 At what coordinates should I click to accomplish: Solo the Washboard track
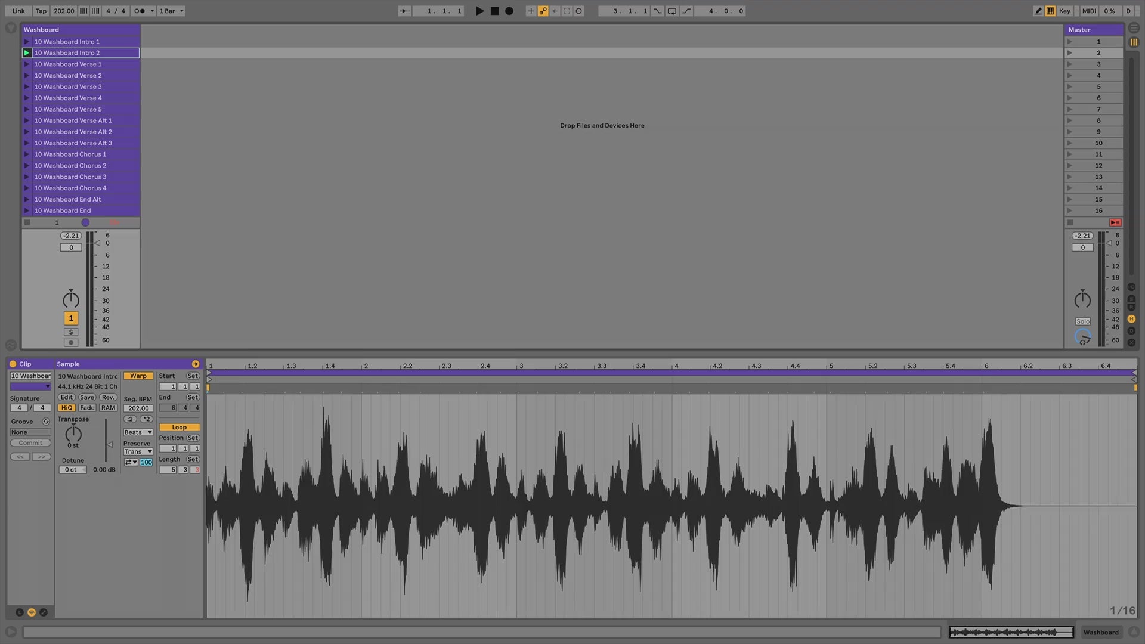71,332
